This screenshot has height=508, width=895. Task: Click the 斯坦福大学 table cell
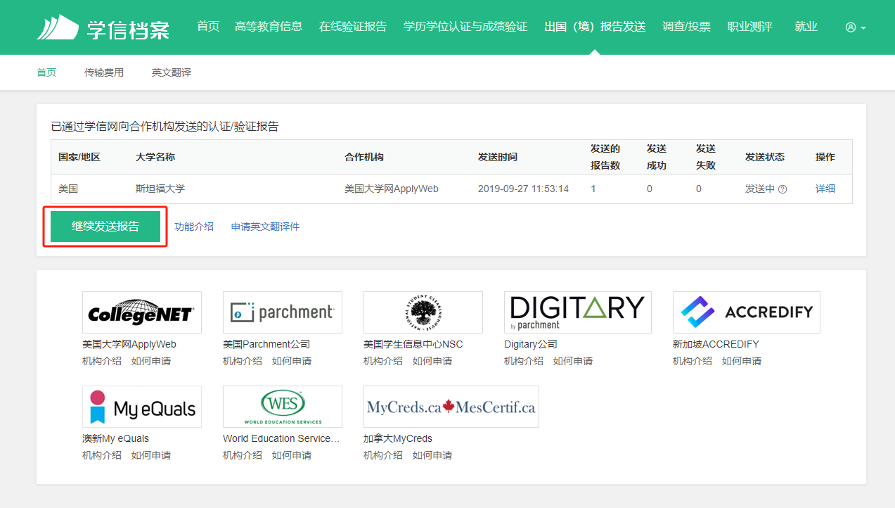[160, 189]
